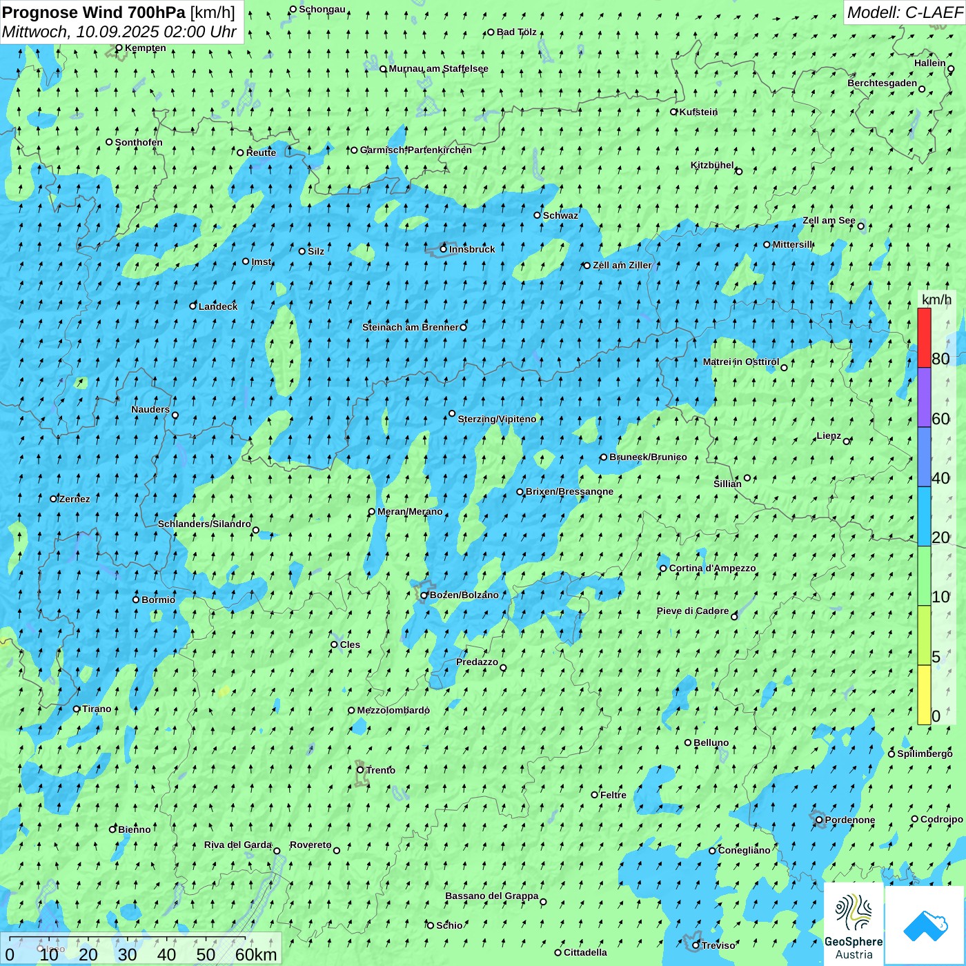Click the 'Schongau' label
Screen dimensions: 966x966
click(x=322, y=9)
